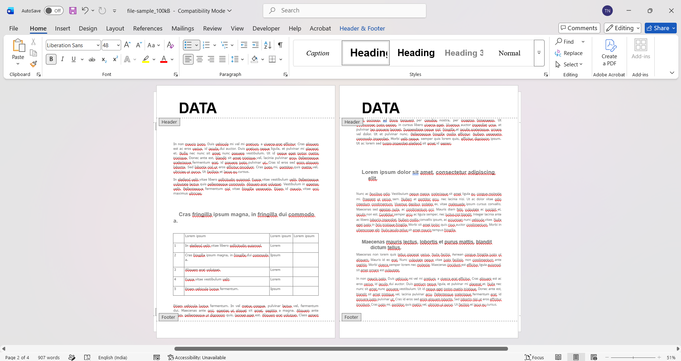Click the horizontal scrollbar
This screenshot has width=681, height=361.
(x=341, y=349)
